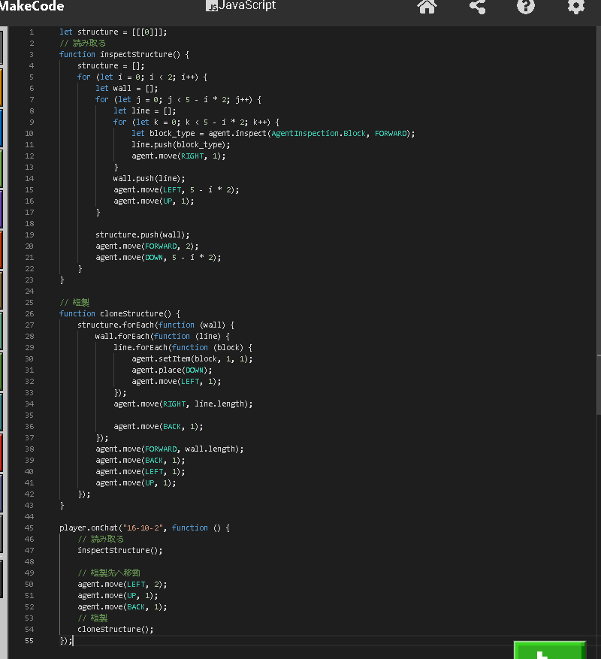This screenshot has width=601, height=659.
Task: Click line number 55 in the gutter
Action: (x=30, y=640)
